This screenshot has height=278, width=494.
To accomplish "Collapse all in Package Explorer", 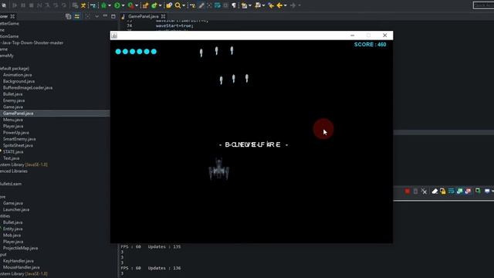I will 69,16.
